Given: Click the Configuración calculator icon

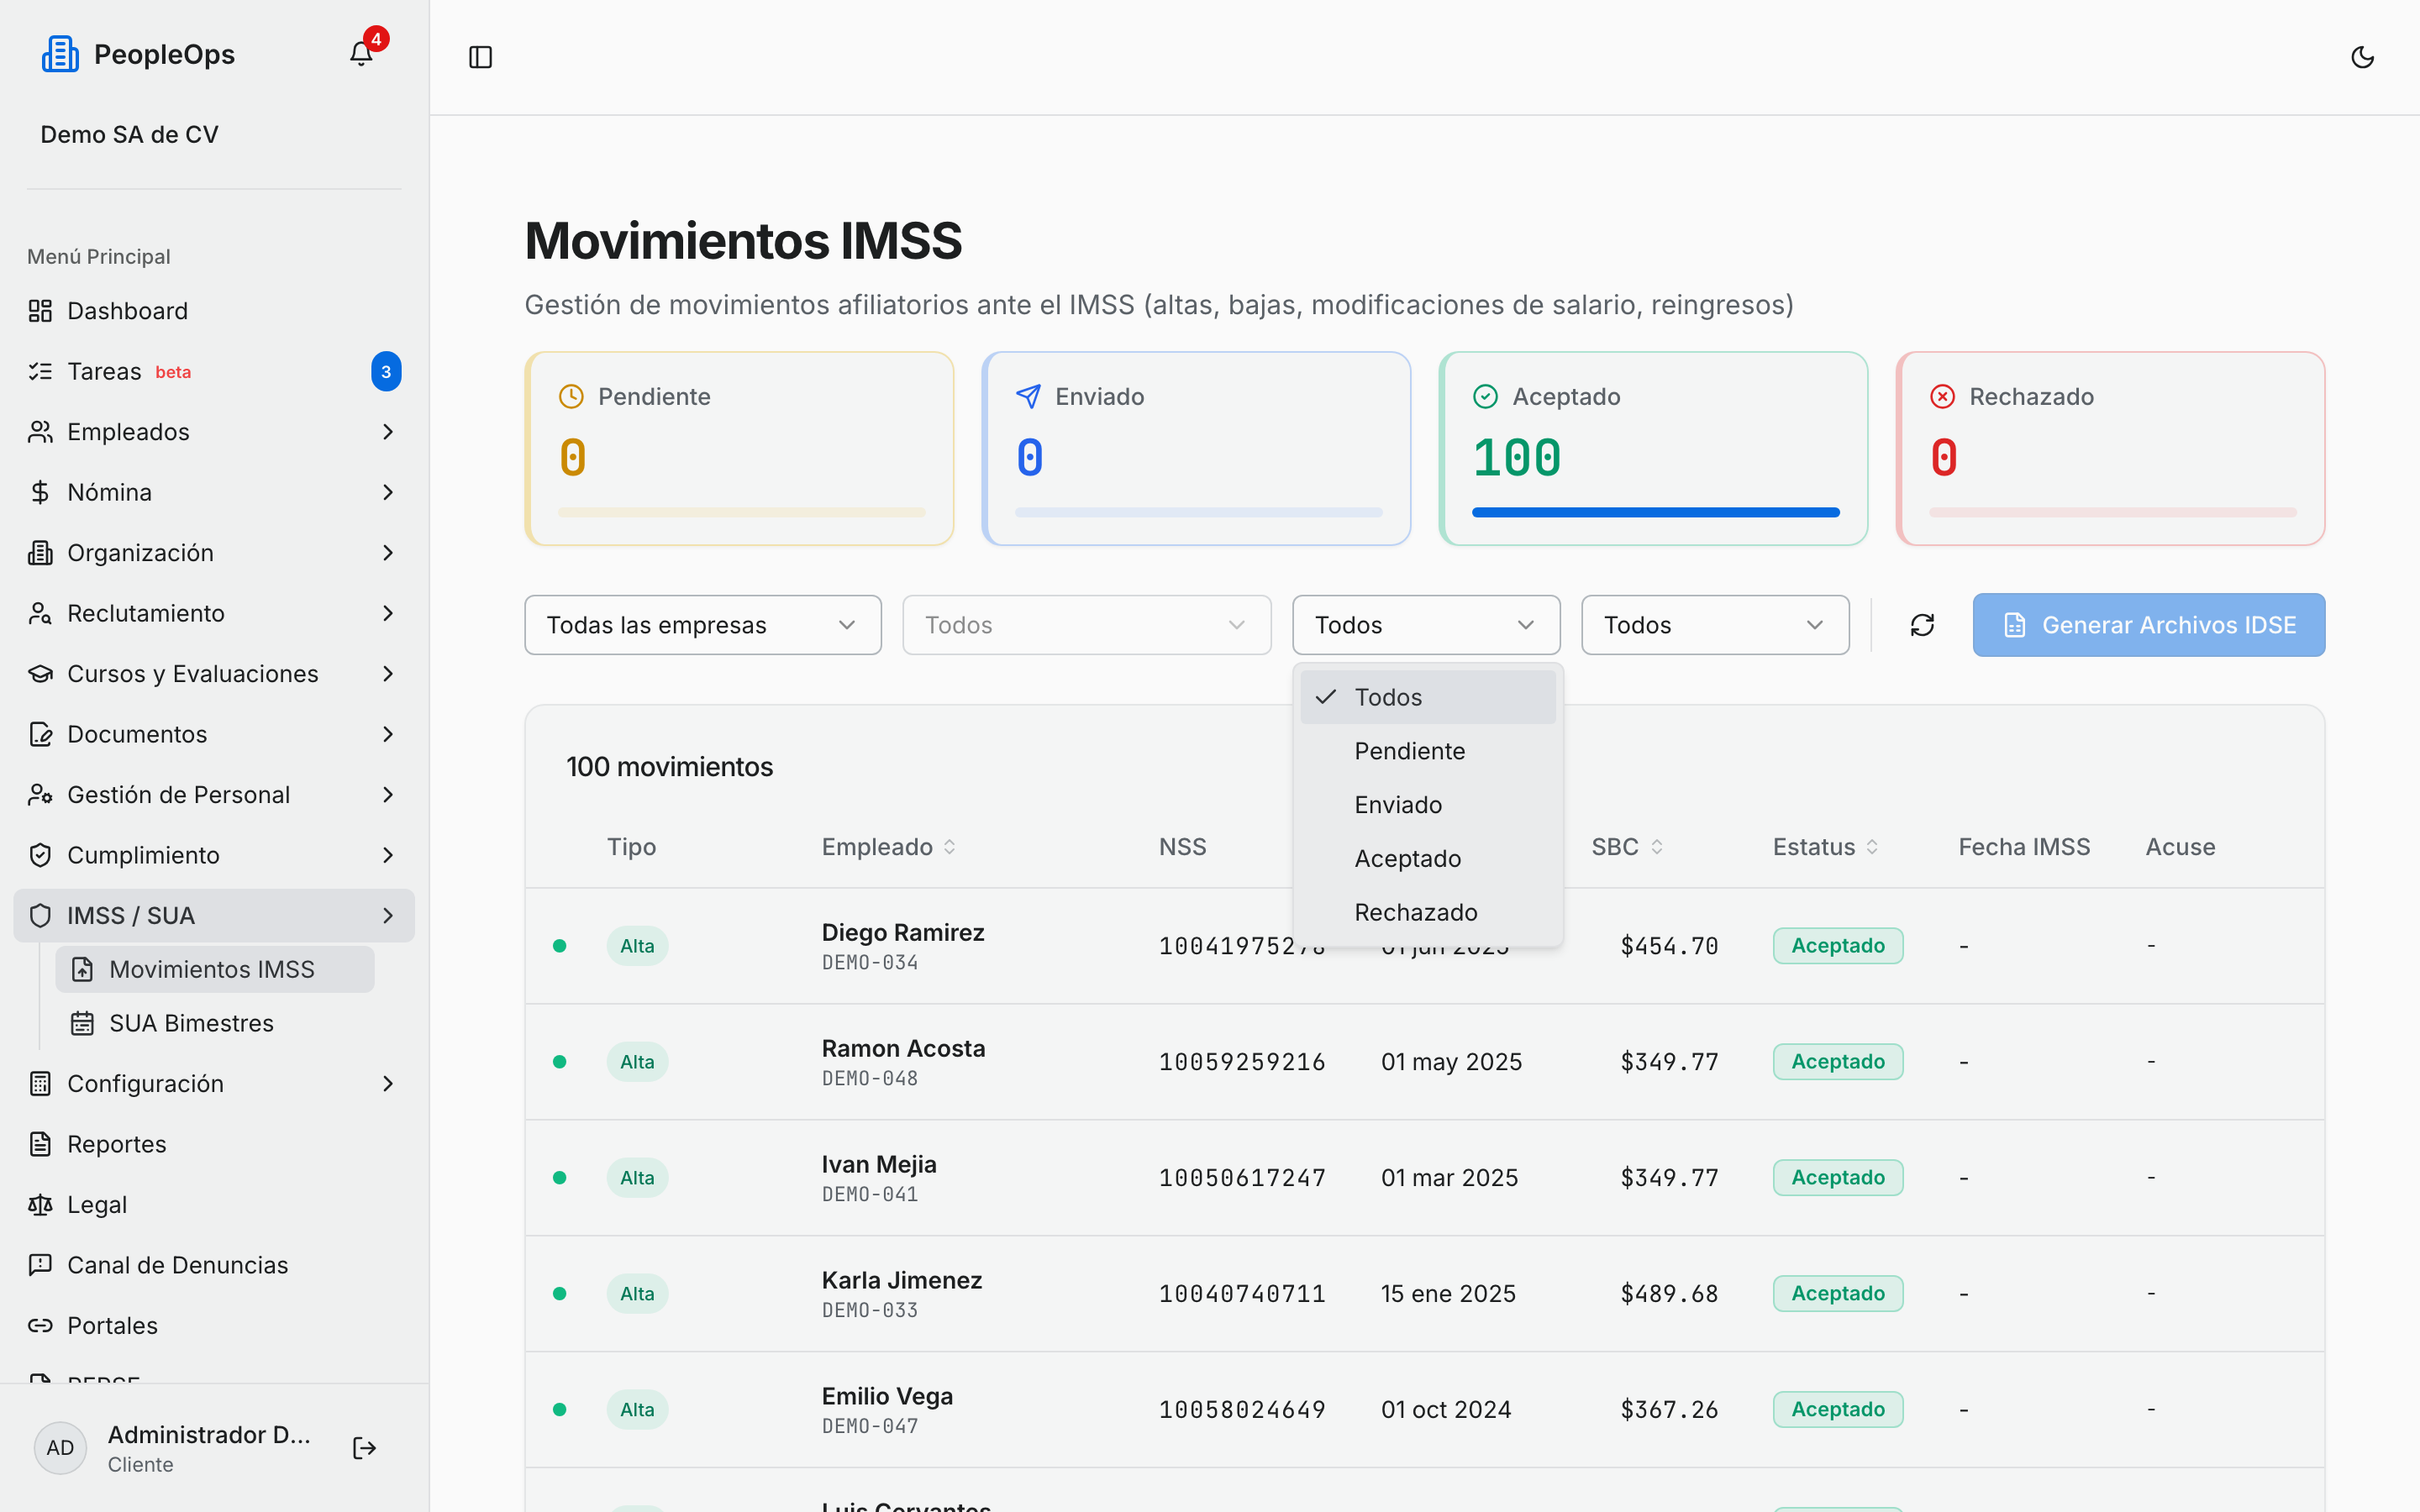Looking at the screenshot, I should tap(40, 1084).
